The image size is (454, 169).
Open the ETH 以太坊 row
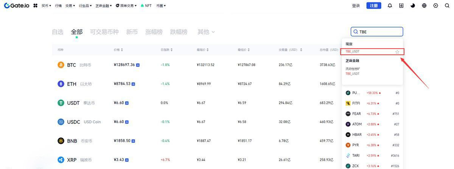pos(196,84)
